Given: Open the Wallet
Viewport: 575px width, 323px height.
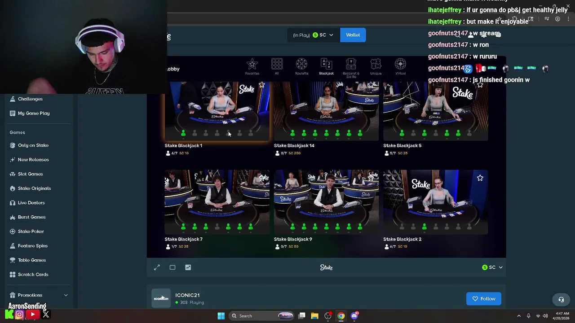Looking at the screenshot, I should pyautogui.click(x=353, y=35).
